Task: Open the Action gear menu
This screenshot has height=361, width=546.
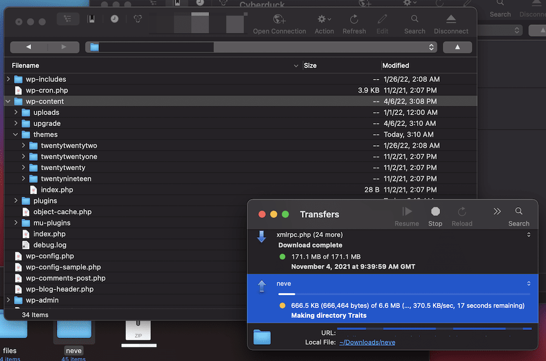Action: pos(324,22)
